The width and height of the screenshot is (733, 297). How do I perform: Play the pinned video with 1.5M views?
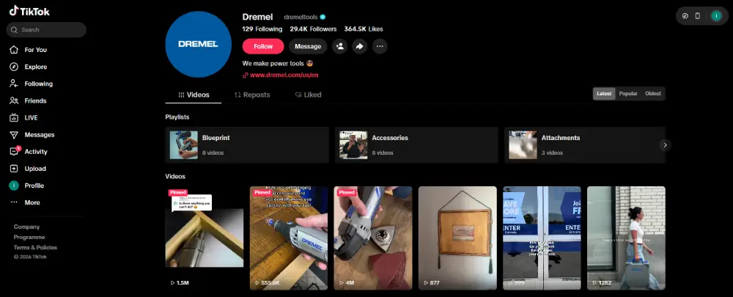click(205, 238)
